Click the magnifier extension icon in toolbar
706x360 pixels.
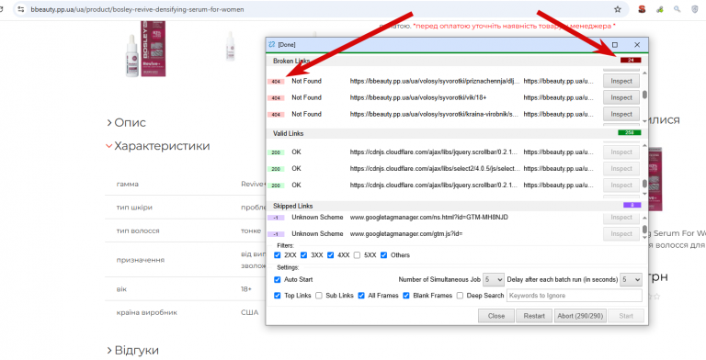click(678, 9)
